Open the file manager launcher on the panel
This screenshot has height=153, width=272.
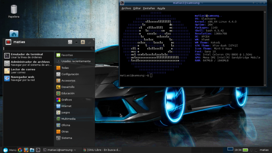(x=32, y=150)
